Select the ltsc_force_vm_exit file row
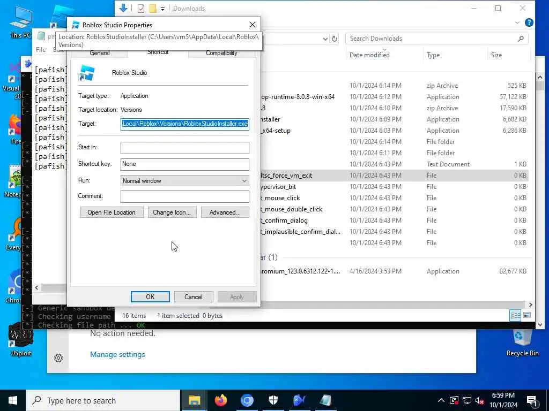The image size is (549, 411). click(394, 176)
